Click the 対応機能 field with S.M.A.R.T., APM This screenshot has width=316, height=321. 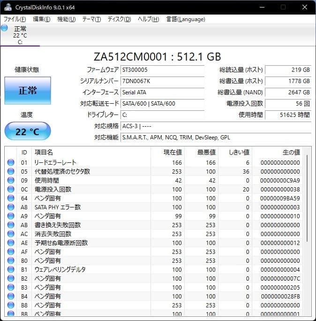click(216, 138)
